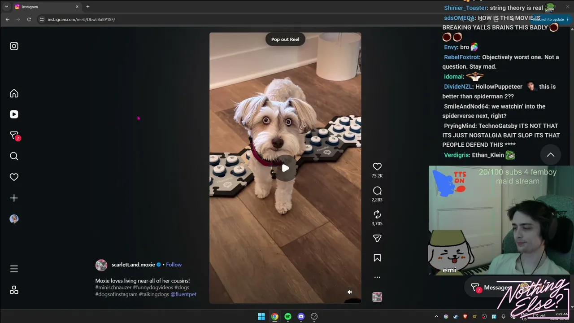Viewport: 574px width, 323px height.
Task: Click the 75.2K likes count
Action: [377, 176]
